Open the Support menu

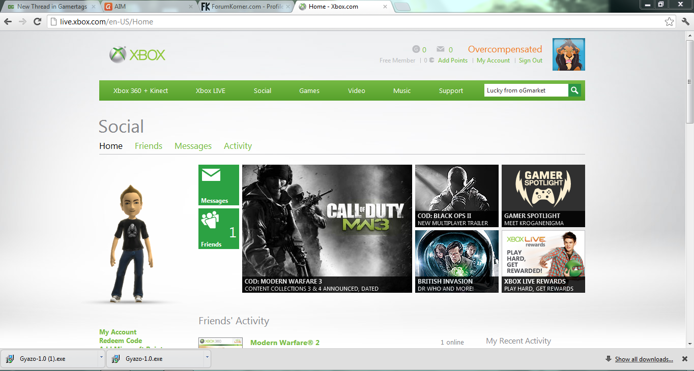pos(451,90)
